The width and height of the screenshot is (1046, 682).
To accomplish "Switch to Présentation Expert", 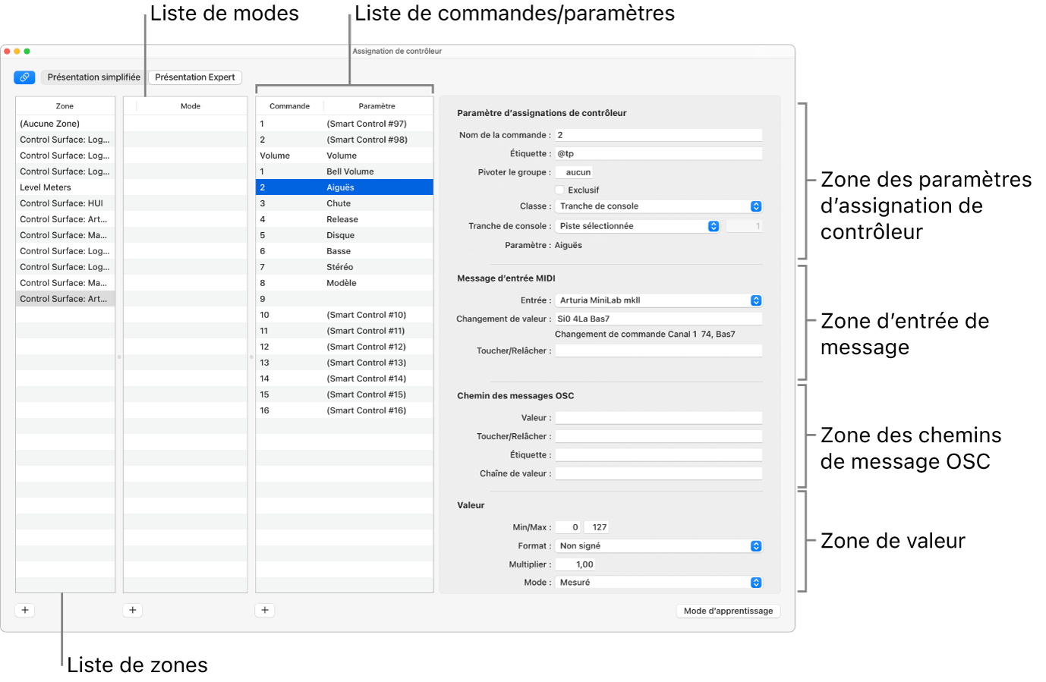I will point(194,77).
